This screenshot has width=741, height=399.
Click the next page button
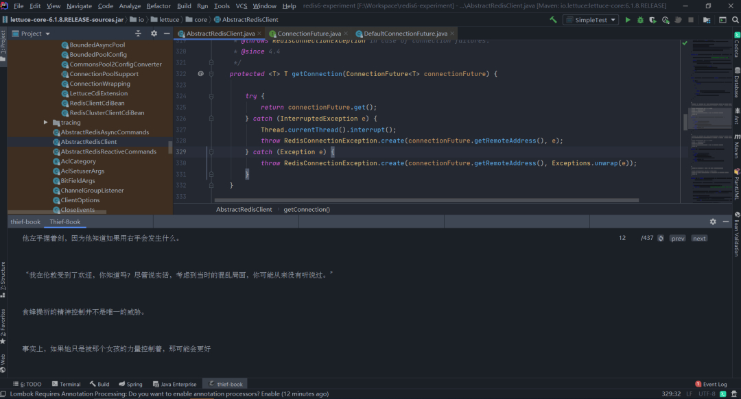click(699, 239)
